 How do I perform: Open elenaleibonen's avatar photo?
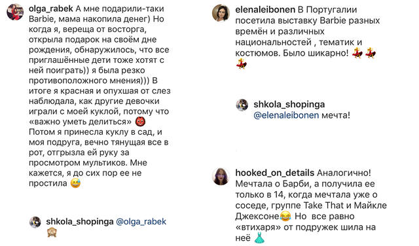click(221, 12)
